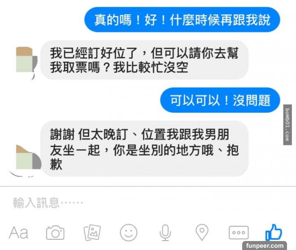Tap the avatar beside the 我已經訂好位了 message
Viewport: 296px width, 250px height.
pyautogui.click(x=26, y=60)
